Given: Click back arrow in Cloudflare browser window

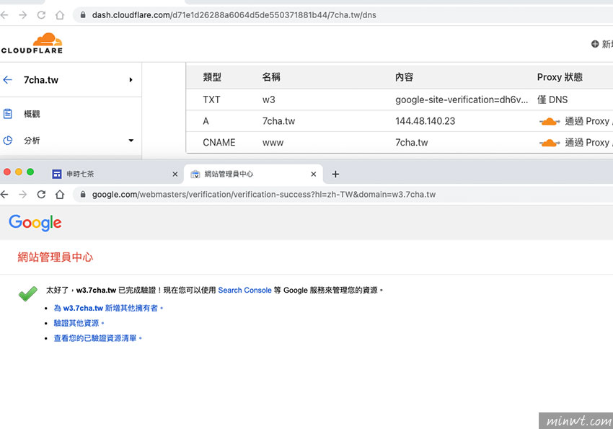Looking at the screenshot, I should [x=4, y=15].
